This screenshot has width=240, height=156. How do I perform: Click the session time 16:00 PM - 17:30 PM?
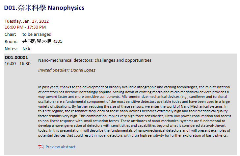(25, 27)
